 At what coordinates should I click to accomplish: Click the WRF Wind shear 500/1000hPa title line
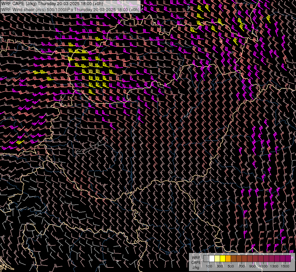coord(70,10)
